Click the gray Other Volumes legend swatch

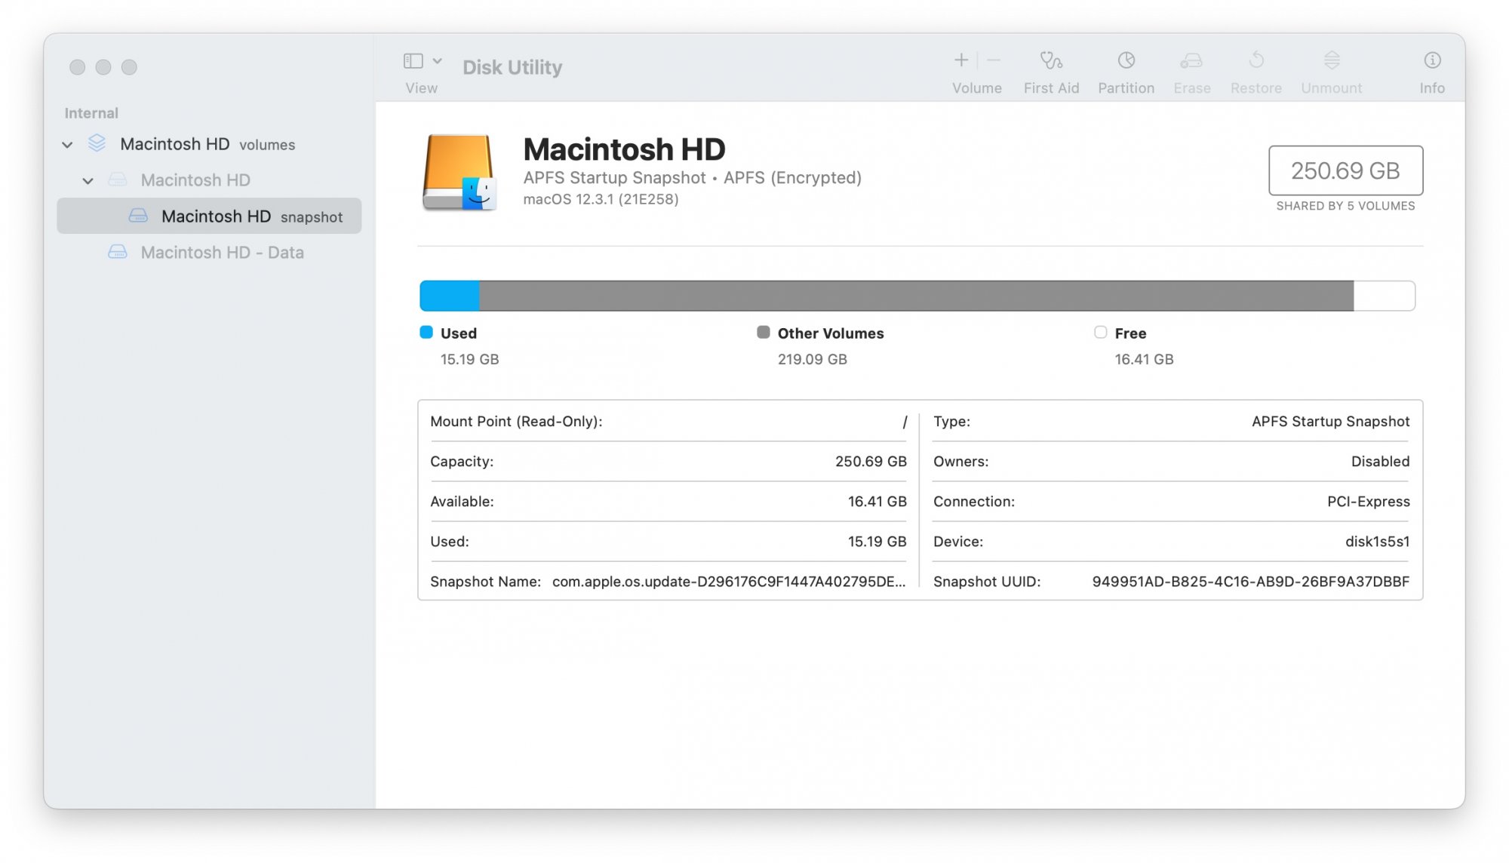pyautogui.click(x=764, y=332)
